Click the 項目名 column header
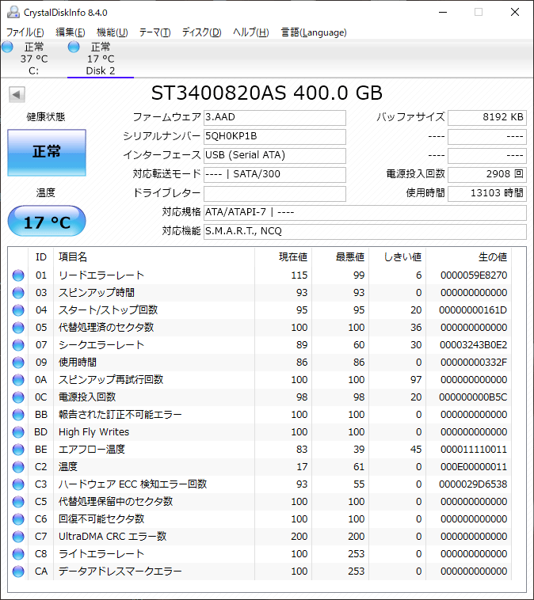Viewport: 534px width, 600px height. (x=154, y=256)
